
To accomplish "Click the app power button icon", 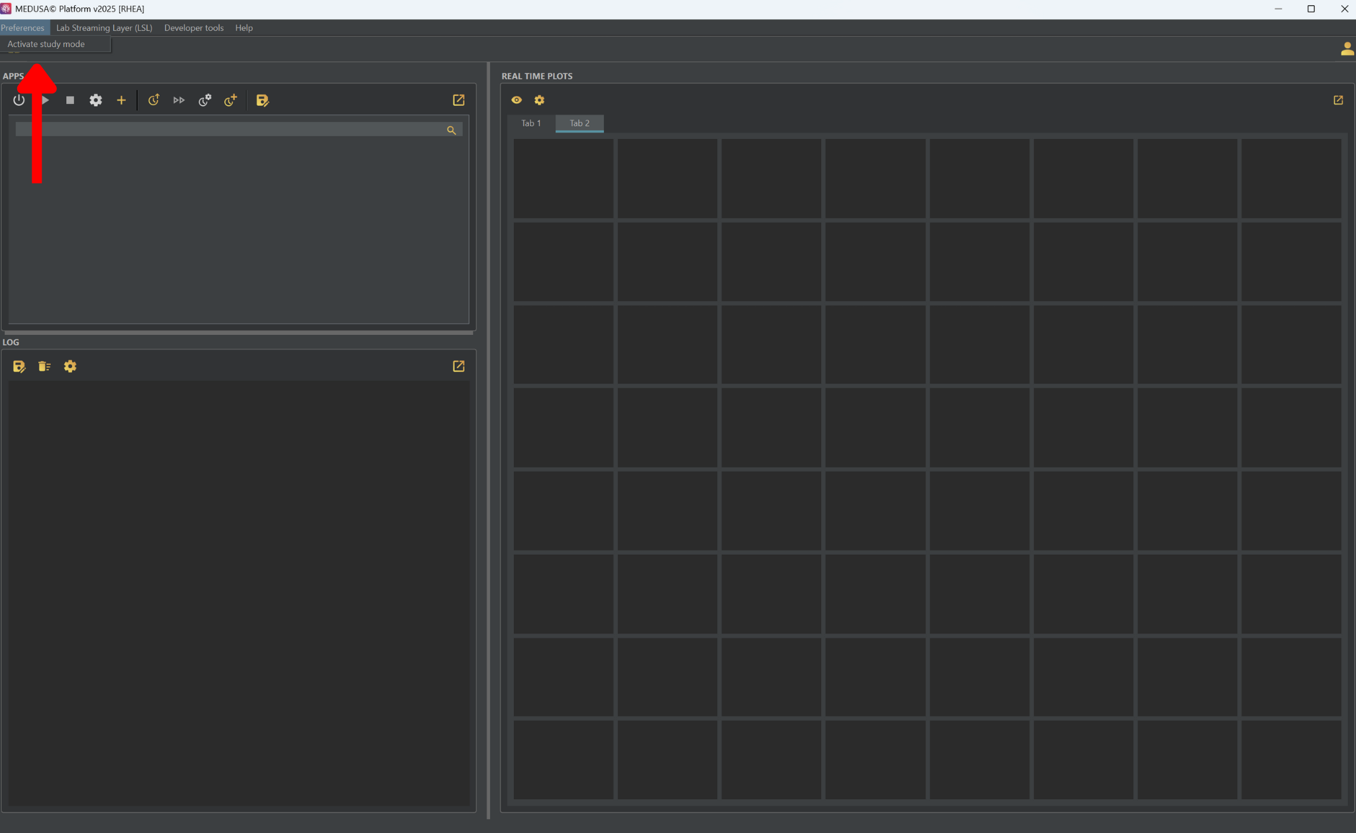I will pyautogui.click(x=19, y=100).
